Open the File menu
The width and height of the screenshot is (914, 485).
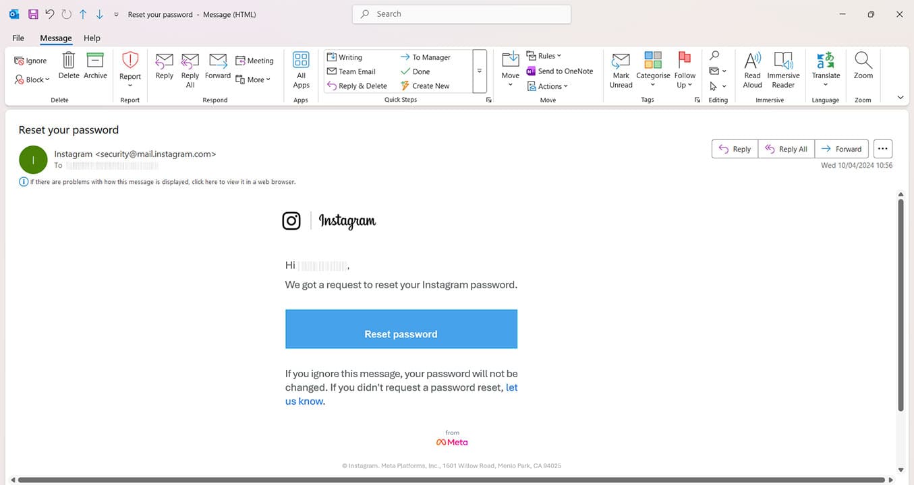pyautogui.click(x=18, y=38)
